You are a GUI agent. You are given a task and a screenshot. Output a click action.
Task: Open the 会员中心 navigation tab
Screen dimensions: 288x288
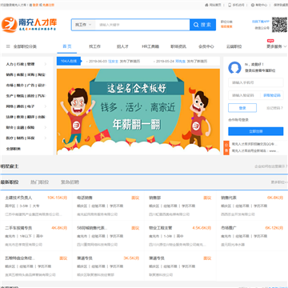(206, 46)
